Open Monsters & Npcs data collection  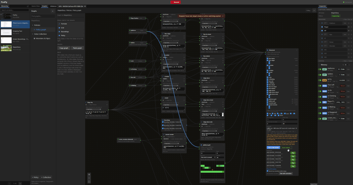43,38
